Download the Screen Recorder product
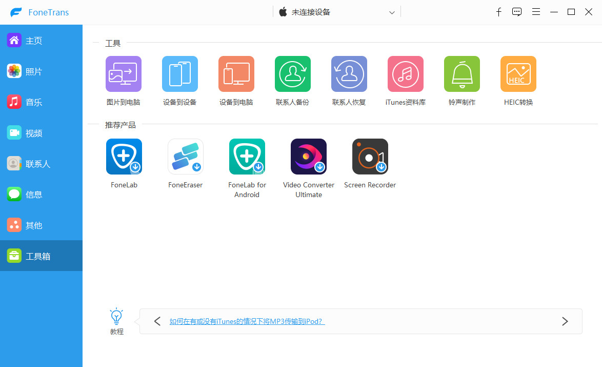Image resolution: width=602 pixels, height=367 pixels. click(x=370, y=157)
